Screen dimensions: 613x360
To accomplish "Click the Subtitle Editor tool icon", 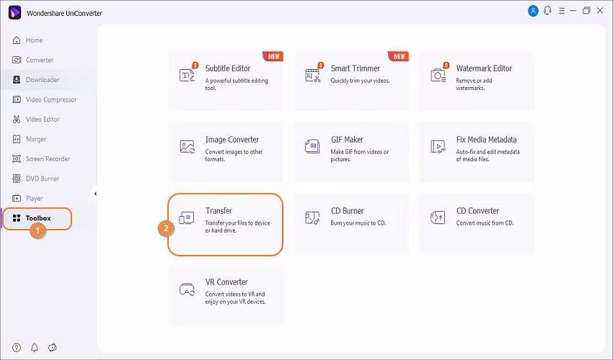I will point(188,75).
